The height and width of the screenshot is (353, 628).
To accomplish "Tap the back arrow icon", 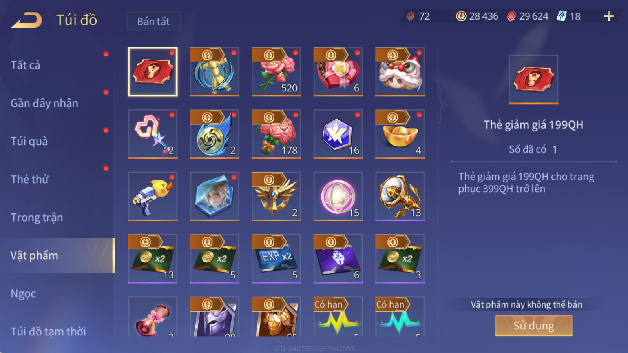I will point(27,20).
